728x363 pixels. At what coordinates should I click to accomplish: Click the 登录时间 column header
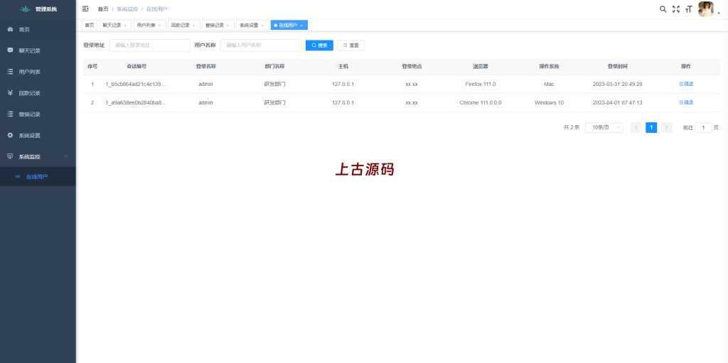coord(618,66)
